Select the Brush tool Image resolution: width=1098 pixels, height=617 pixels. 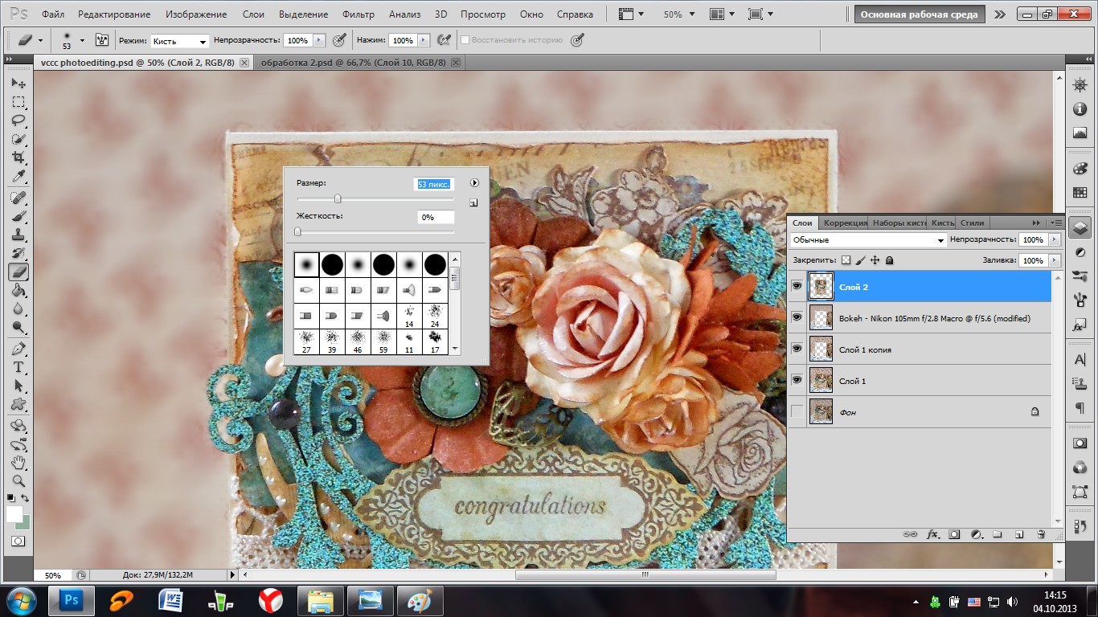click(x=18, y=216)
